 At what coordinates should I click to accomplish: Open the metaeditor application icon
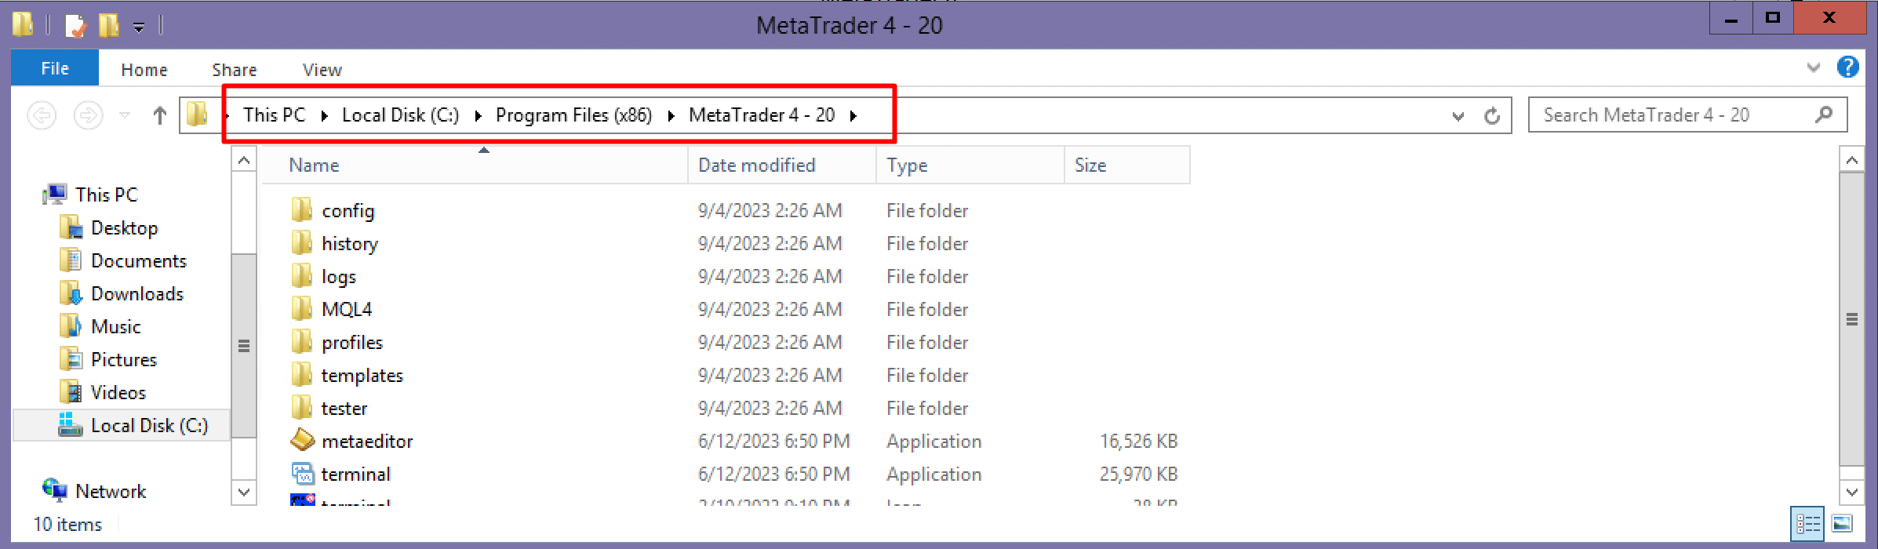coord(302,441)
